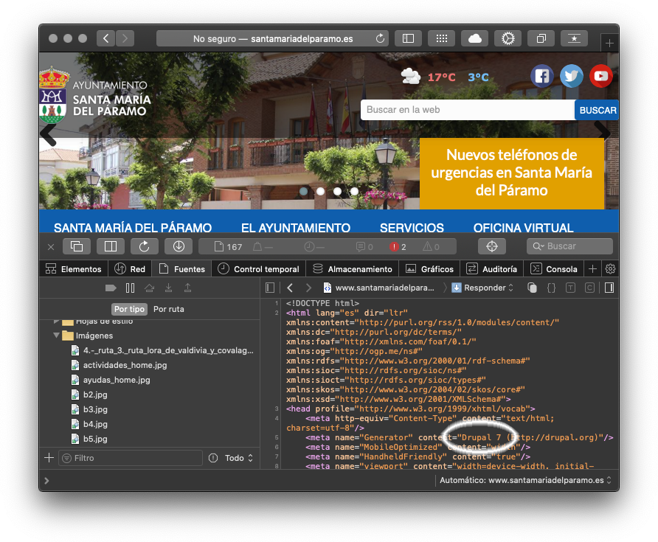Collapse the Imágenes folder
Viewport: 658px width, 542px height.
coord(56,336)
